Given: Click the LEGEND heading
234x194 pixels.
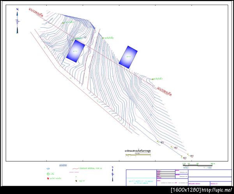Looking at the screenshot, I should click(x=63, y=165).
